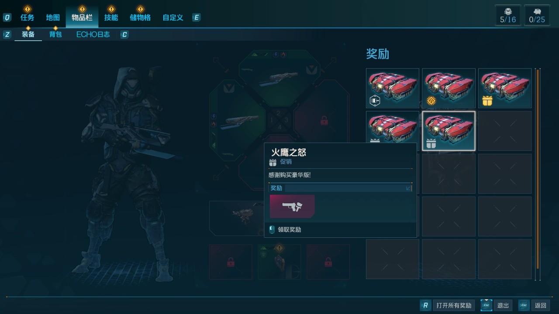The height and width of the screenshot is (314, 559).
Task: Collapse the 奖励 section in the tooltip
Action: [x=408, y=188]
